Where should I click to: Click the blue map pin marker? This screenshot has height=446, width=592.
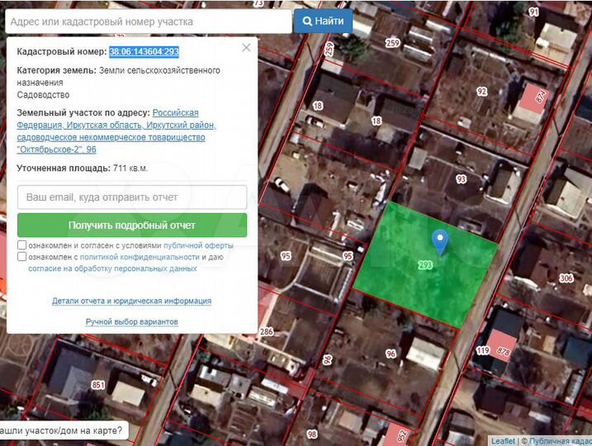pyautogui.click(x=441, y=240)
